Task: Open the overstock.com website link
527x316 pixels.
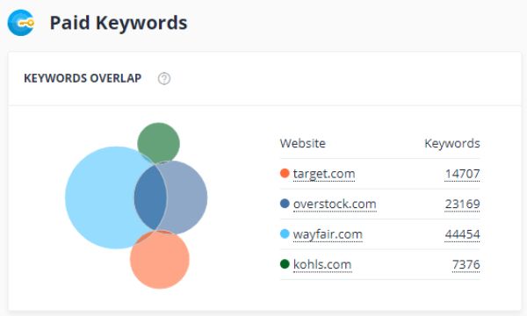Action: click(335, 204)
